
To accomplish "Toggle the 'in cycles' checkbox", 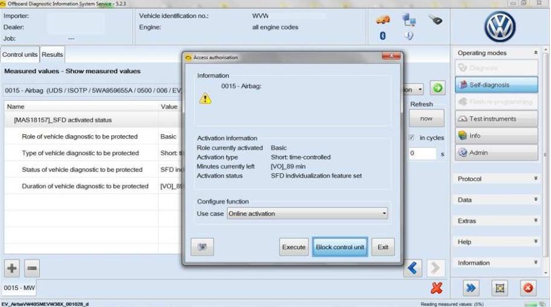I will point(412,138).
